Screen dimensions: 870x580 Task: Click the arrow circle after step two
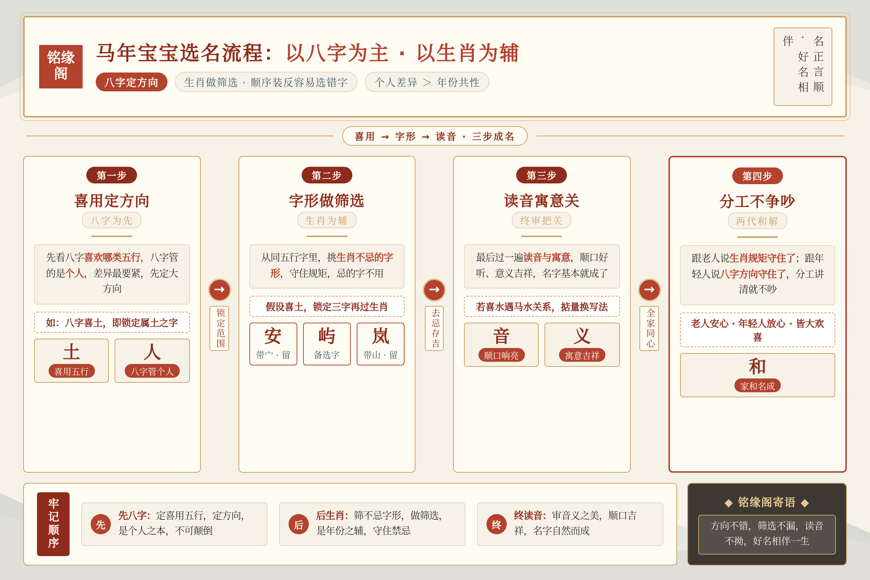pos(434,290)
